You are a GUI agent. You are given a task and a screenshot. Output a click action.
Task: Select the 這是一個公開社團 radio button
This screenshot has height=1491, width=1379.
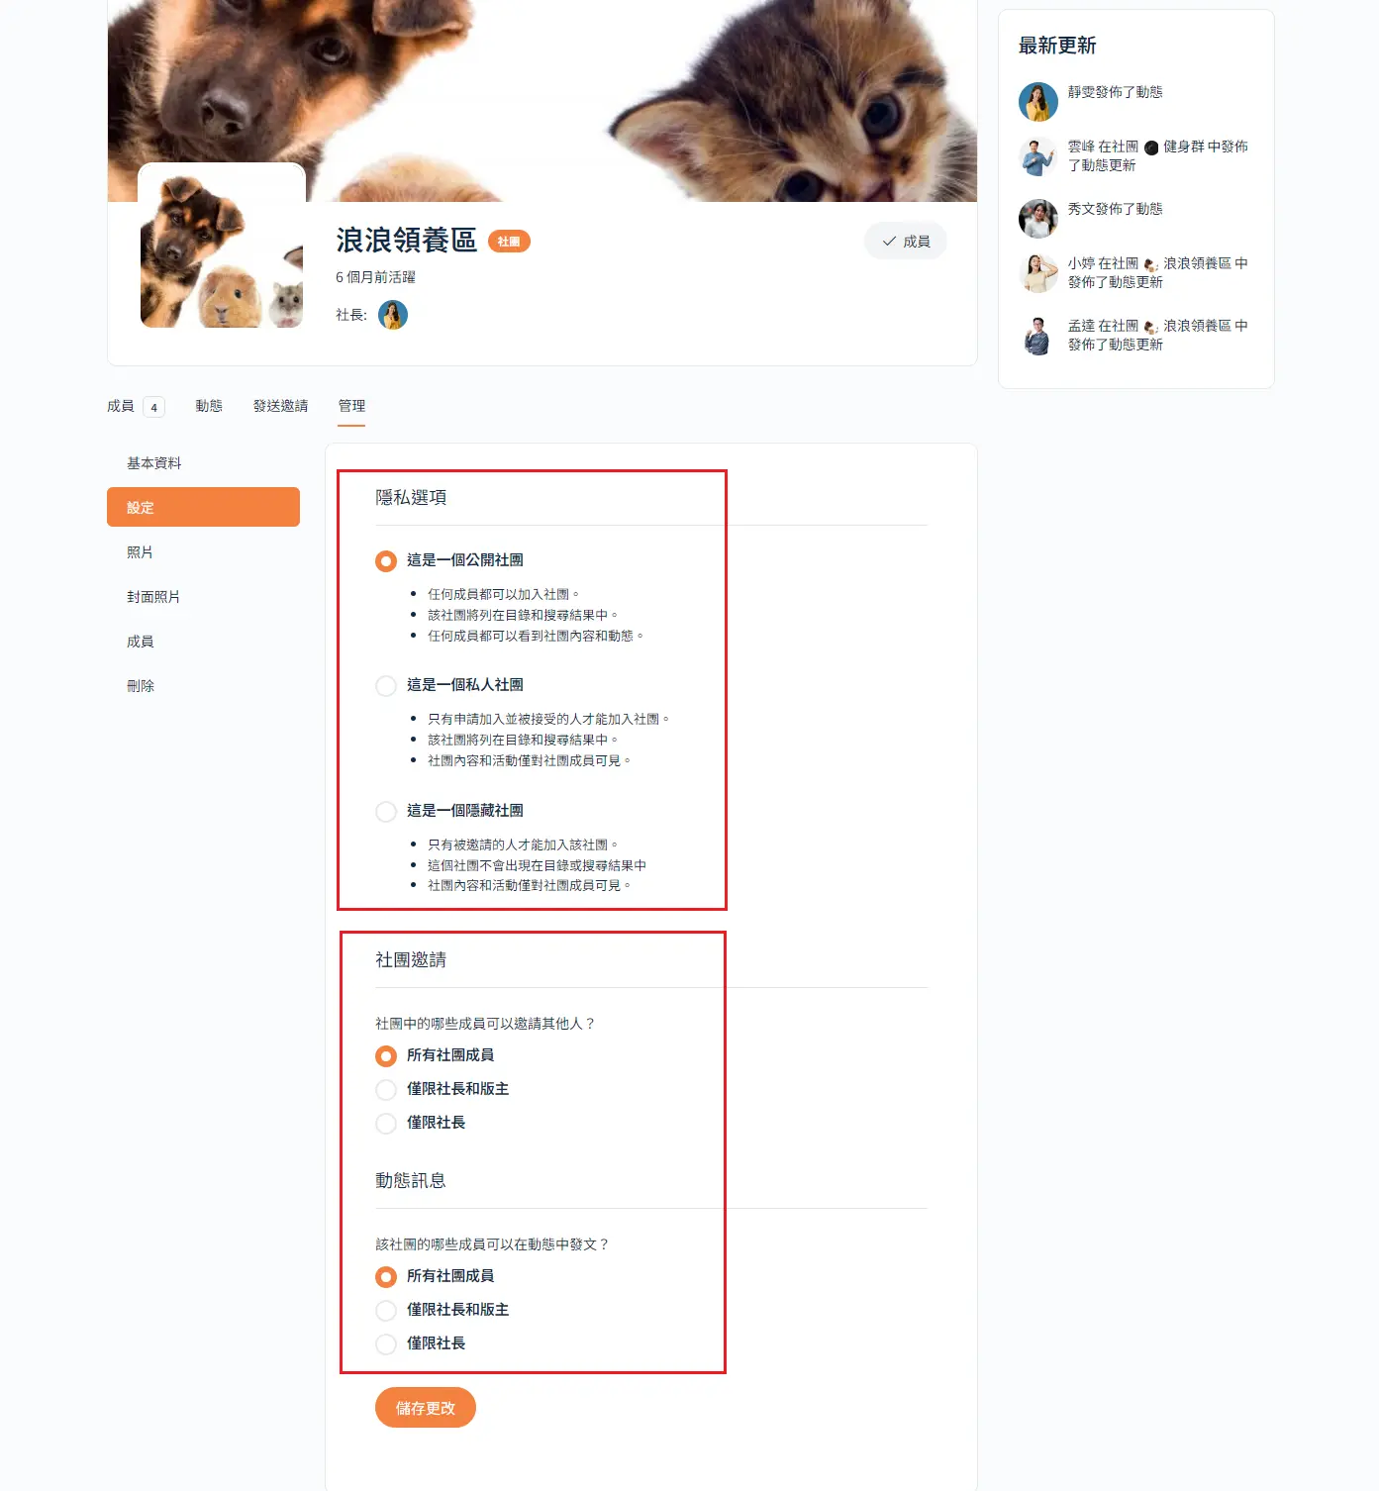click(386, 561)
